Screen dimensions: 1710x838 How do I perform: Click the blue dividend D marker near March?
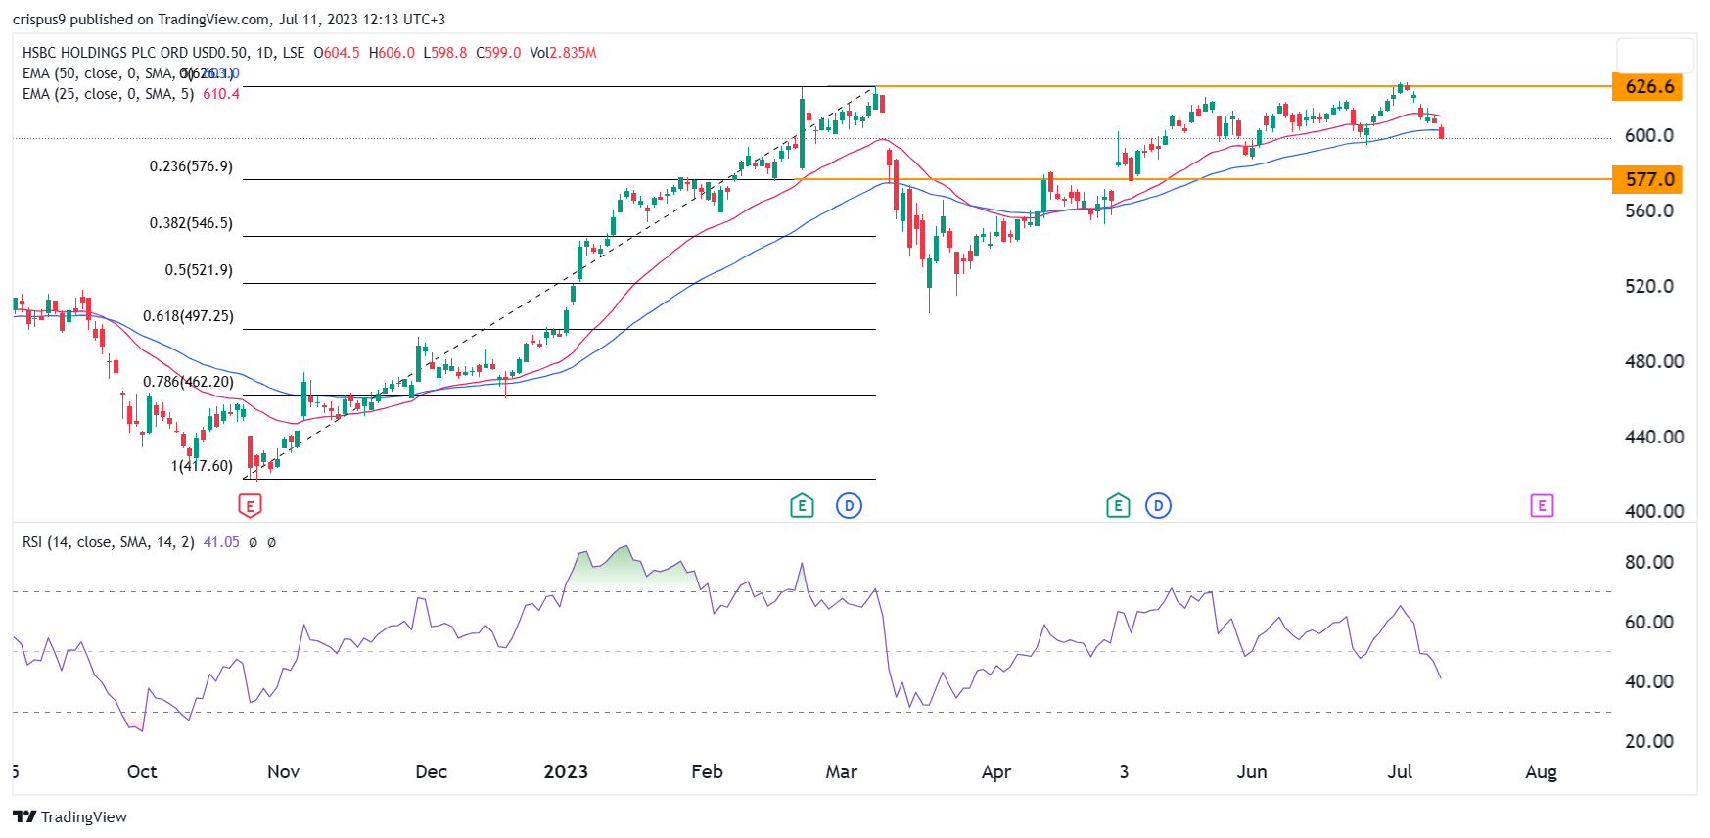pos(849,506)
